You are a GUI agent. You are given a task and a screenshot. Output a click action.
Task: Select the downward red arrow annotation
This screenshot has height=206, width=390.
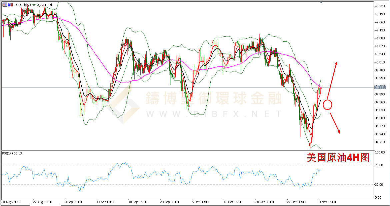click(335, 124)
